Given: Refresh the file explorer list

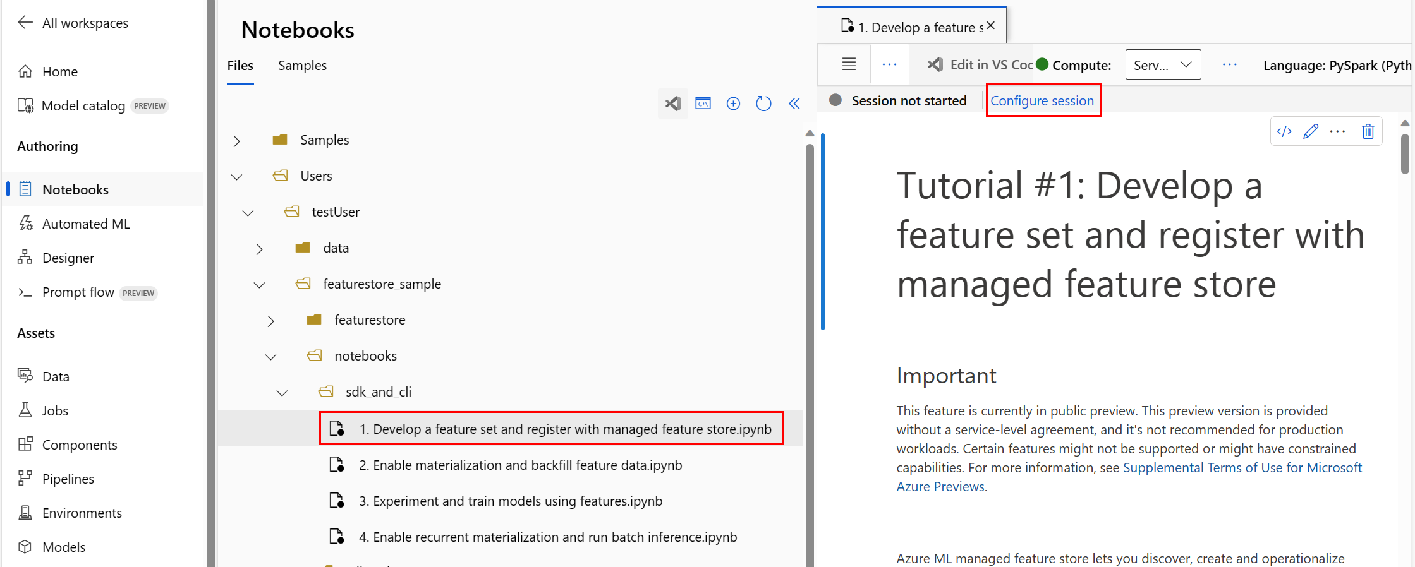Looking at the screenshot, I should pos(763,104).
